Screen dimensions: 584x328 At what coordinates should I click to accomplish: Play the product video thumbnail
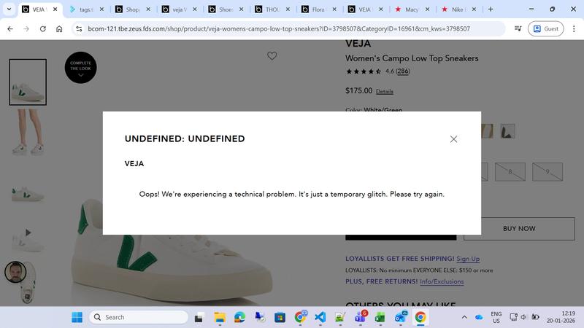[28, 233]
